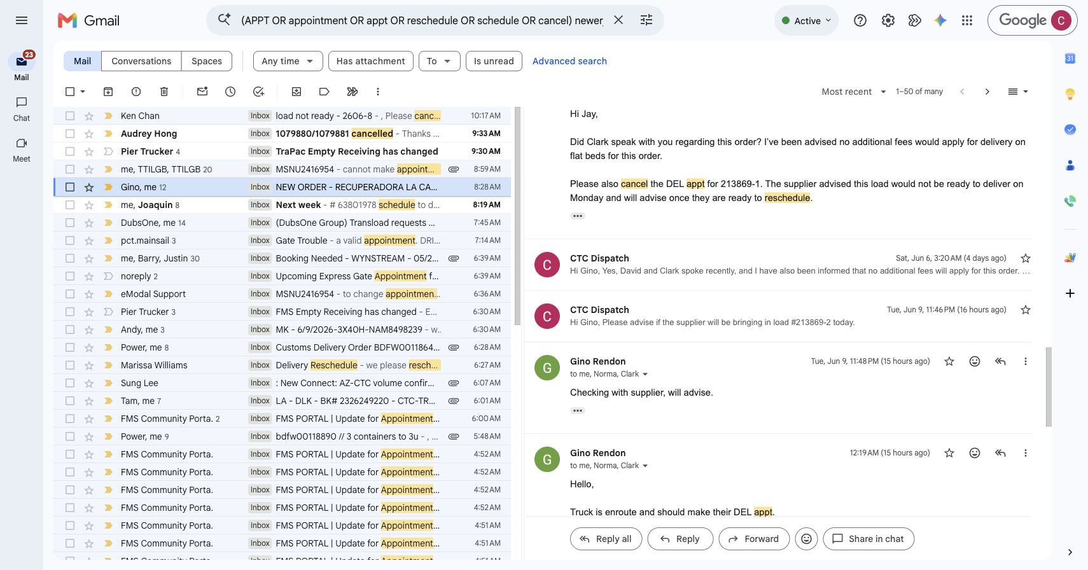Expand recipients on Gino 12:19 AM message
Screen dimensions: 1088x570
tap(645, 466)
